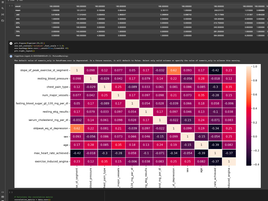Click the 1.0 tick on the colorbar
The width and height of the screenshot is (268, 201).
tap(255, 66)
